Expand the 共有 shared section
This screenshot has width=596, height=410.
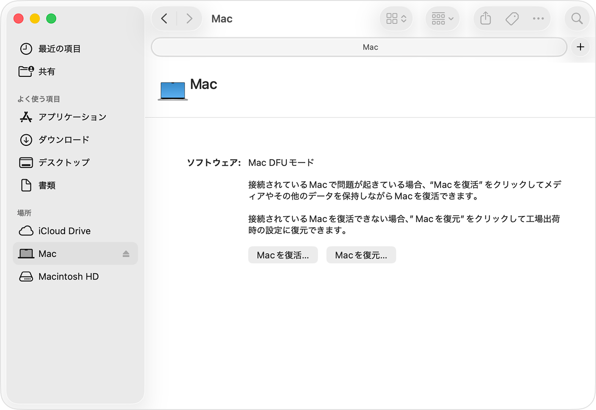pyautogui.click(x=47, y=71)
